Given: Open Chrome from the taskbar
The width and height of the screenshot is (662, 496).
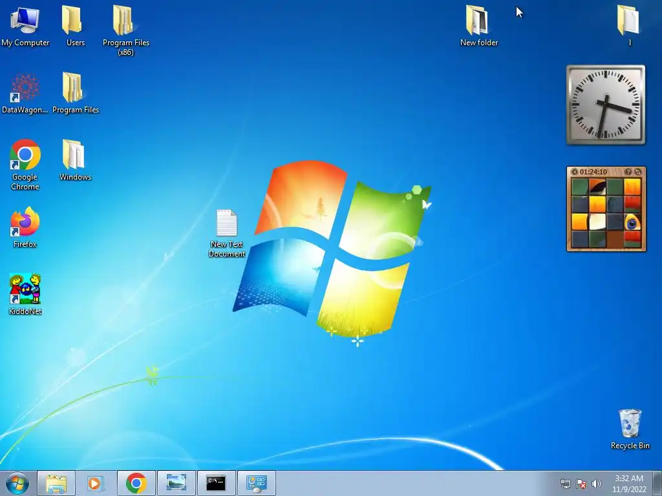Looking at the screenshot, I should [x=136, y=483].
